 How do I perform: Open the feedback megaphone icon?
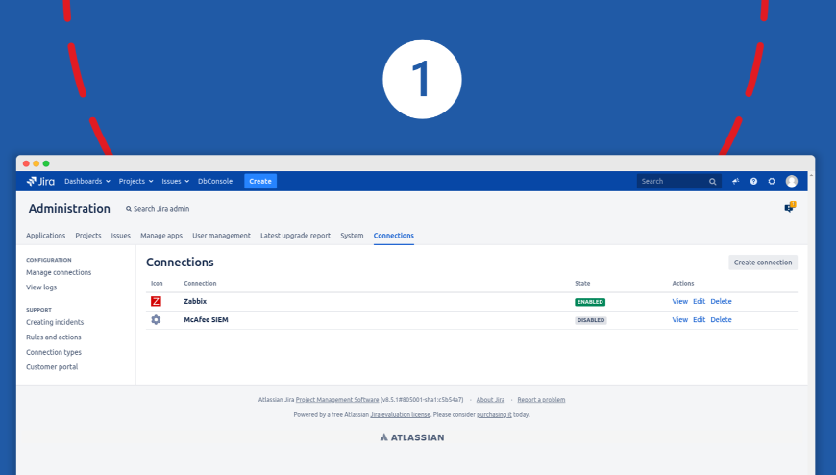click(x=736, y=181)
